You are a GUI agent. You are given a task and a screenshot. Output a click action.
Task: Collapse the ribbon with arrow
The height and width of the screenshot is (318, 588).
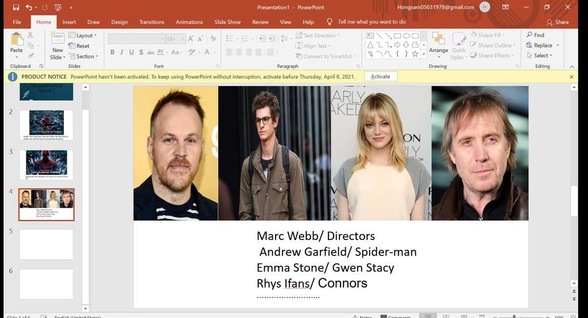572,67
